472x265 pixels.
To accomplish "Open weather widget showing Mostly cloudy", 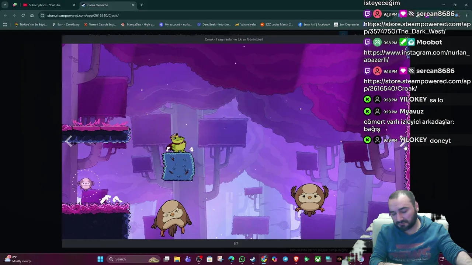I will pyautogui.click(x=18, y=259).
